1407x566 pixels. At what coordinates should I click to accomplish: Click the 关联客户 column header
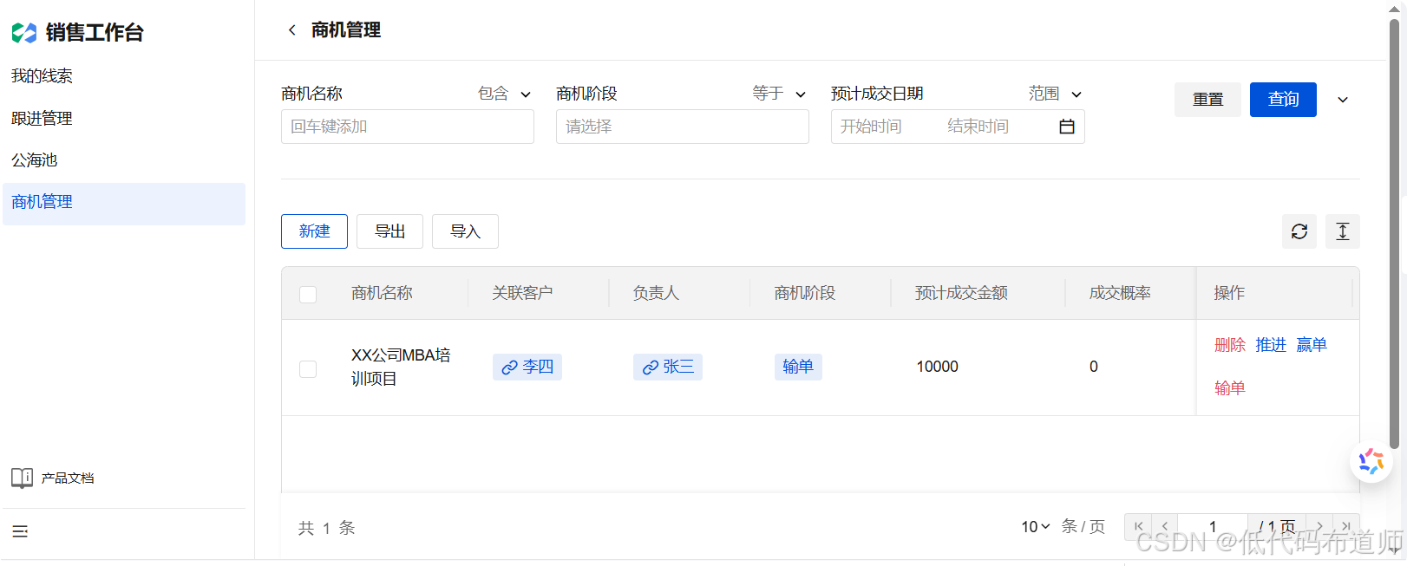(x=522, y=293)
